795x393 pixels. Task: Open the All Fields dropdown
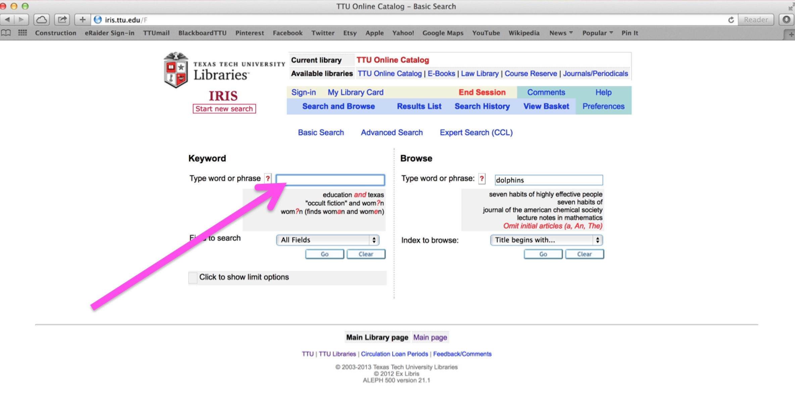click(328, 240)
